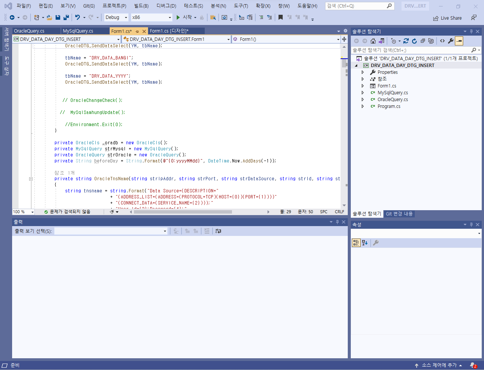
Task: Click 소스 제어에 추가 in status bar
Action: pos(439,365)
